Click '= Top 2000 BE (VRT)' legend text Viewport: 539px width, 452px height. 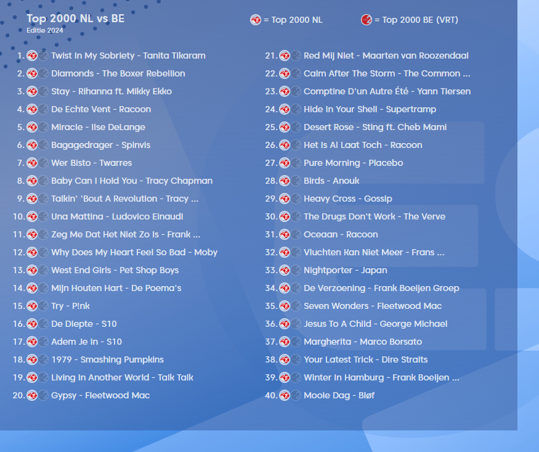pos(416,20)
